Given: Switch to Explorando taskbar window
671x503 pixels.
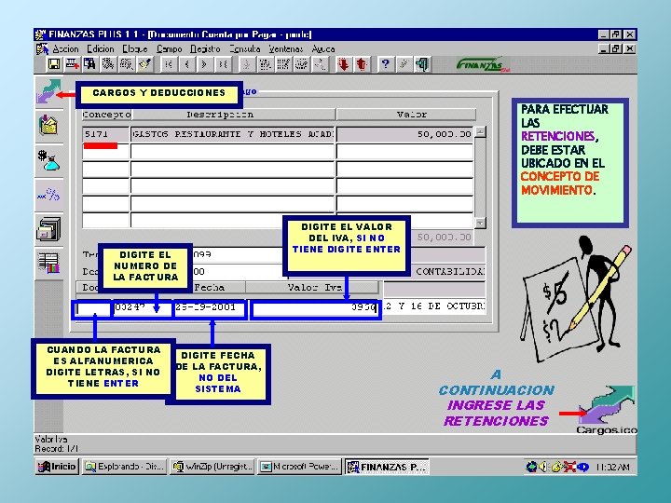Looking at the screenshot, I should coord(125,467).
